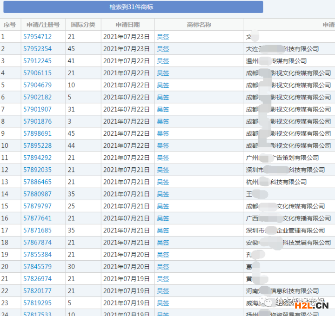Open registration number 57901876
This screenshot has height=316, width=335.
37,121
